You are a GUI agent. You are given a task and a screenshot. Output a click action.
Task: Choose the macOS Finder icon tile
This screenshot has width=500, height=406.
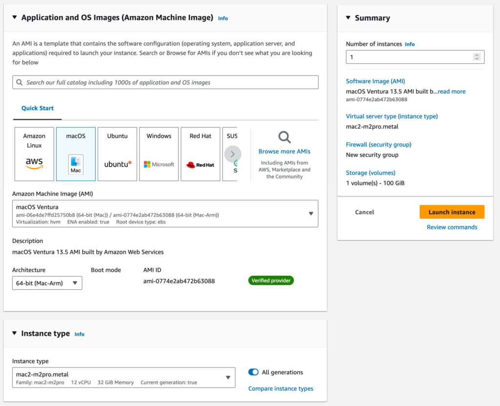tap(76, 154)
